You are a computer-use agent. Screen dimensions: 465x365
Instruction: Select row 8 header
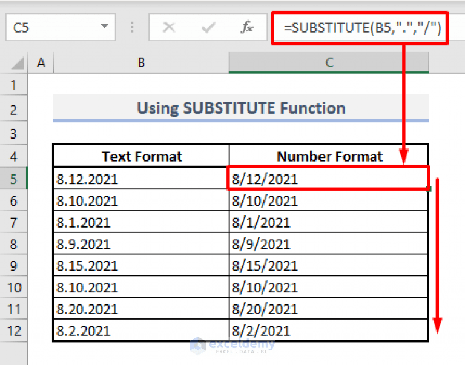coord(14,244)
